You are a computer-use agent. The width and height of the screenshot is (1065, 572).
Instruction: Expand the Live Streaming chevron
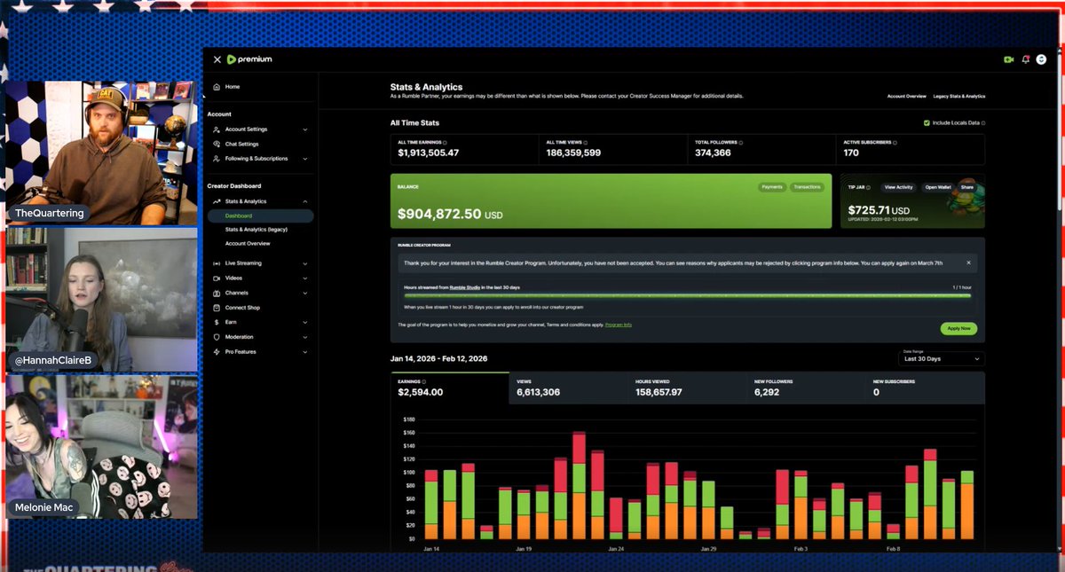pos(305,263)
